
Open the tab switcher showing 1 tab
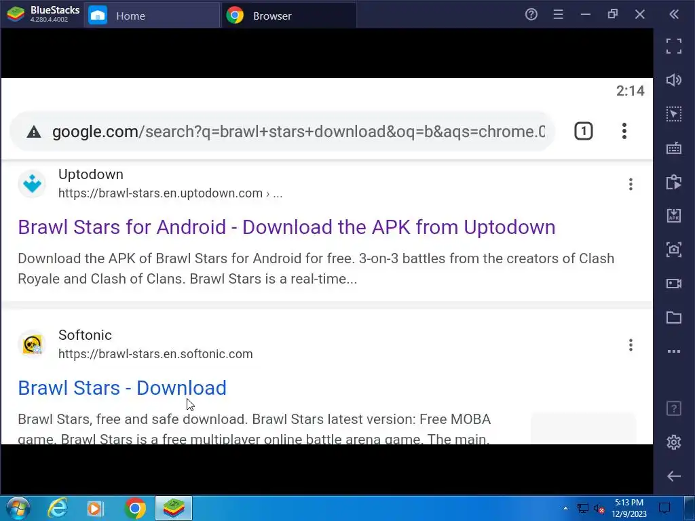point(583,131)
